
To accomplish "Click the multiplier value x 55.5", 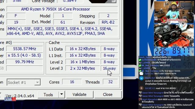I will click(25, 55).
